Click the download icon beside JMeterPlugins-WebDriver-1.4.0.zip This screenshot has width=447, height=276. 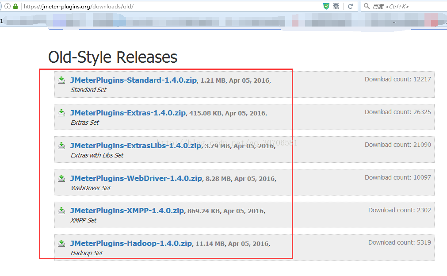[61, 178]
